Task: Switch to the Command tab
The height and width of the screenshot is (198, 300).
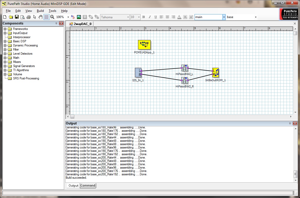Action: coord(88,185)
